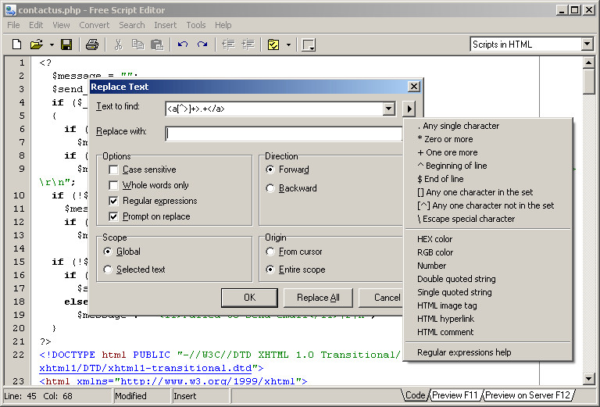Click the yellow checklist toolbar icon
The image size is (600, 407).
(273, 45)
